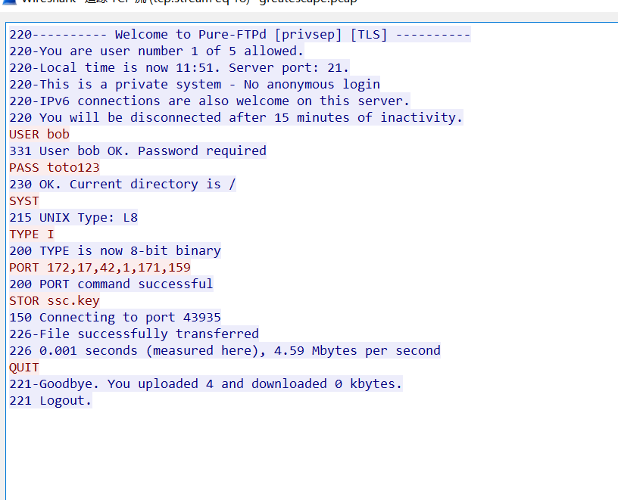Image resolution: width=618 pixels, height=500 pixels.
Task: Click '200 TYPE is now 8-bit binary'
Action: click(x=115, y=250)
